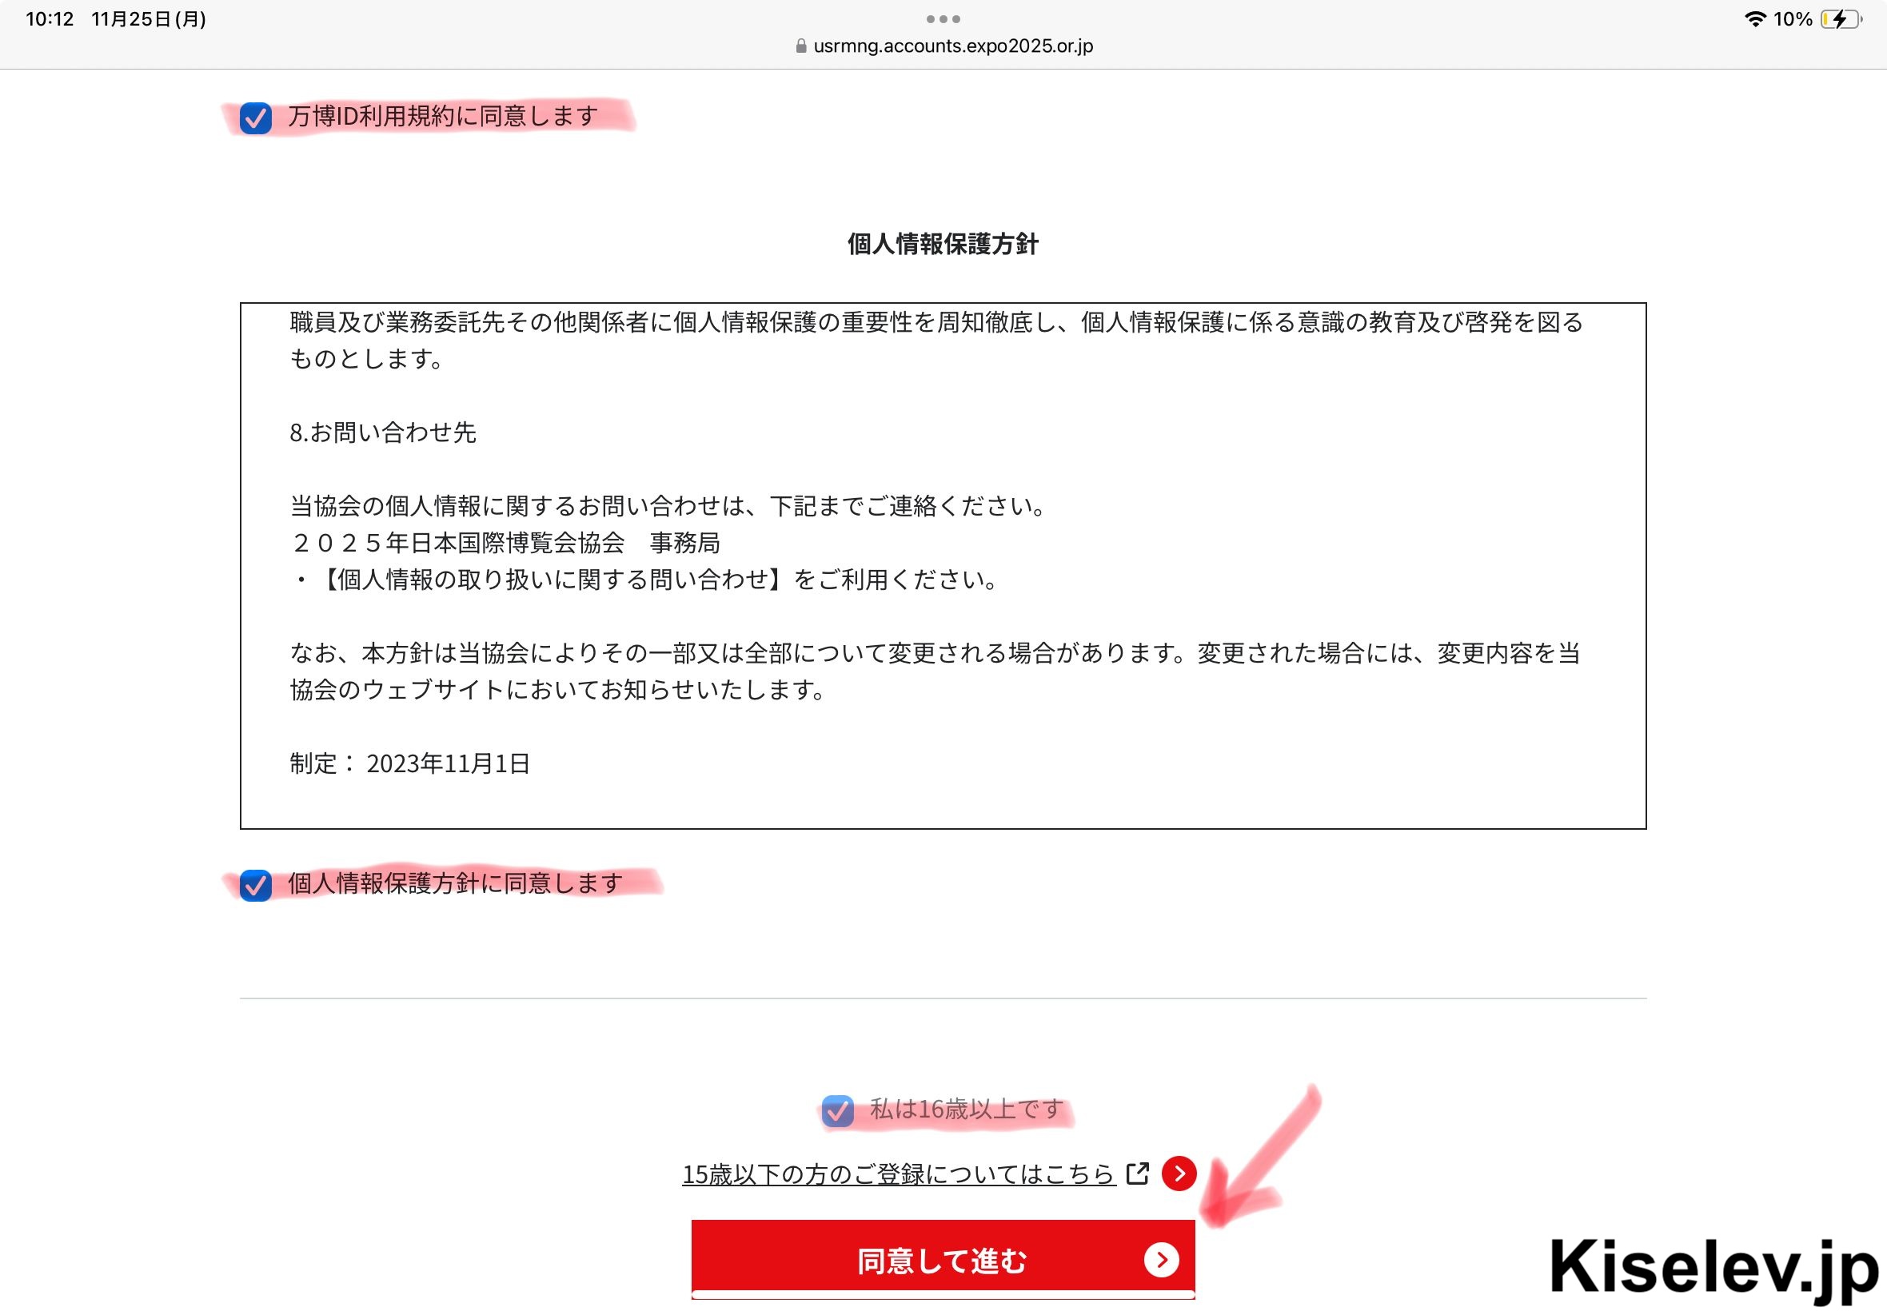Open the 15歳以下の方のご登録についてはこちら link
Screen dimensions: 1887x1311
click(899, 1174)
